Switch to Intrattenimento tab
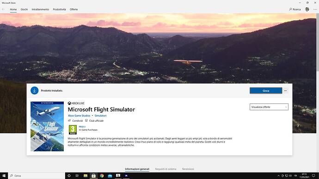 click(x=40, y=9)
